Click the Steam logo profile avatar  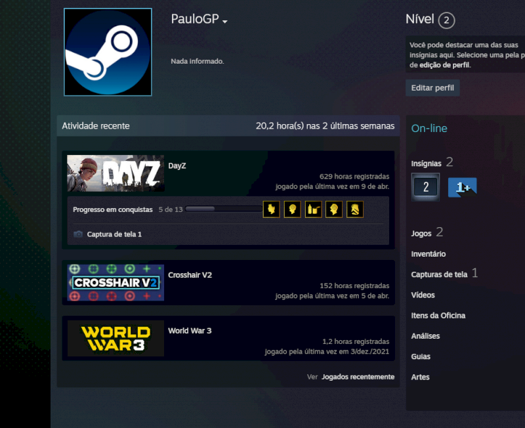coord(108,52)
